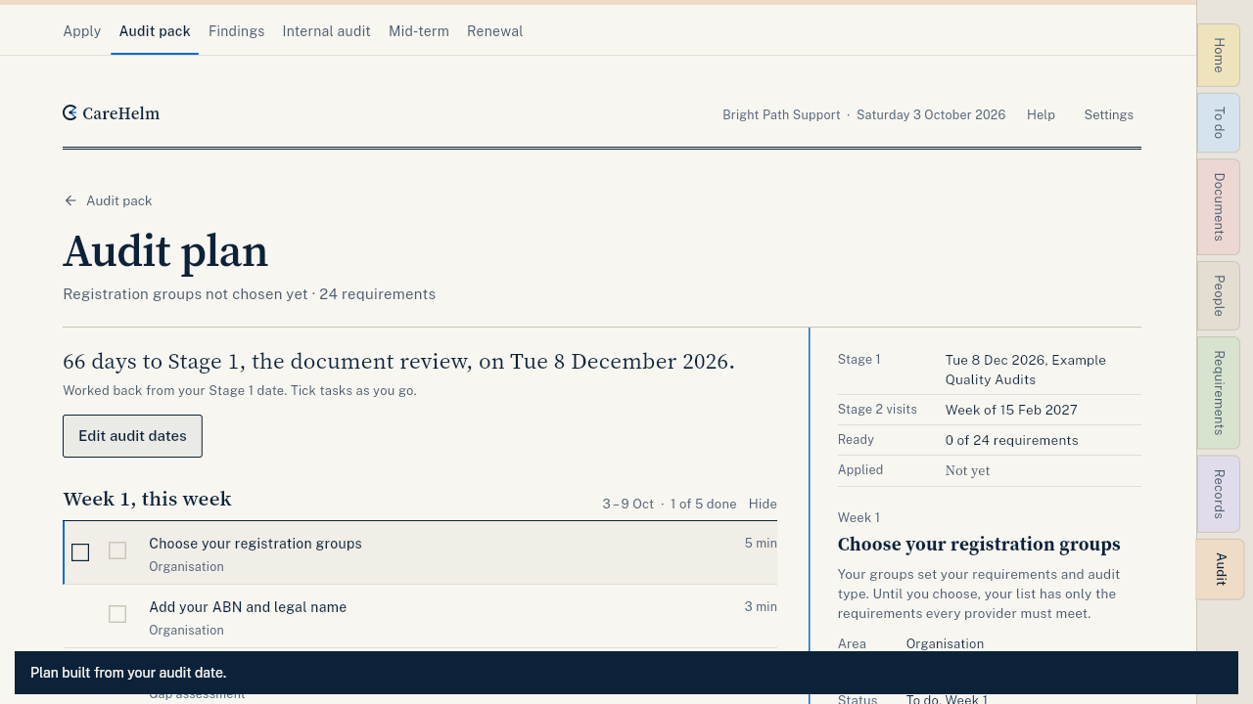Open the People side tab

coord(1219,296)
